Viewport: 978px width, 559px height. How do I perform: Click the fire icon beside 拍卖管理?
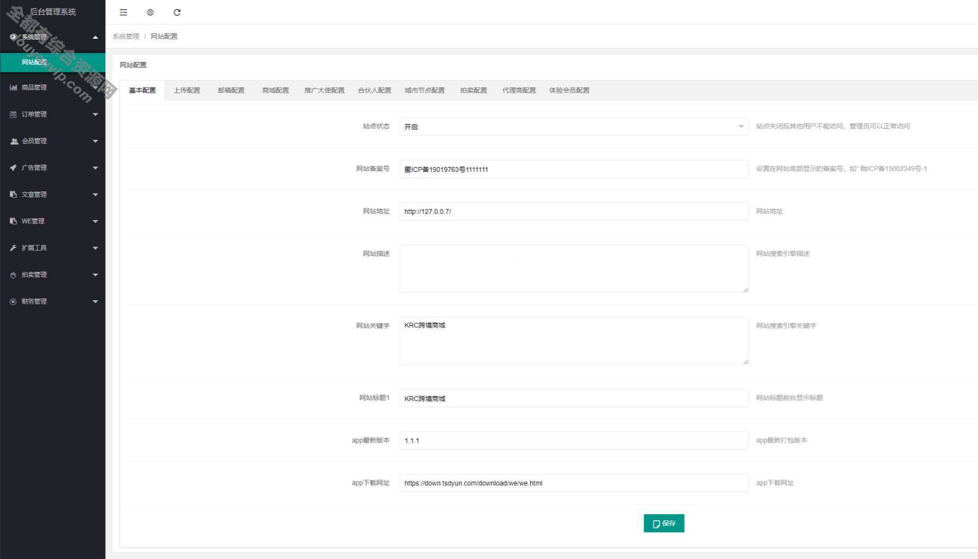[13, 275]
